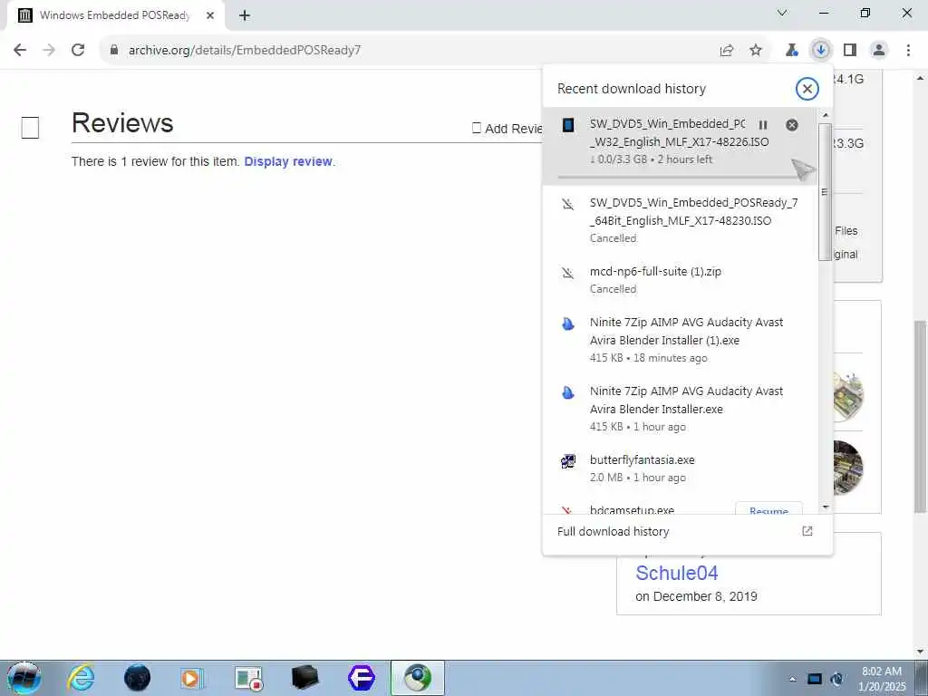Close the Windows Embedded POSReady tab
Viewport: 928px width, 696px height.
(x=210, y=15)
